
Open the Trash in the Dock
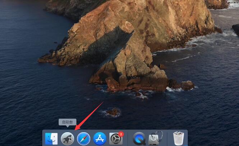point(179,138)
